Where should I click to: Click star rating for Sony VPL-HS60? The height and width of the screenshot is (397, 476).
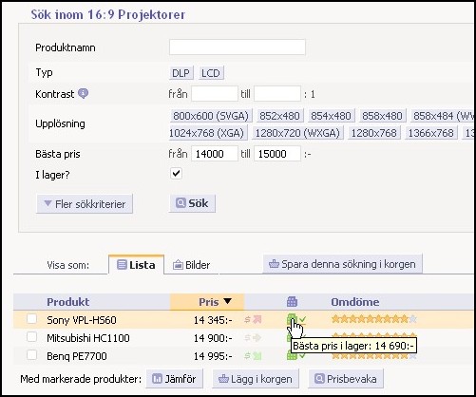pyautogui.click(x=373, y=319)
